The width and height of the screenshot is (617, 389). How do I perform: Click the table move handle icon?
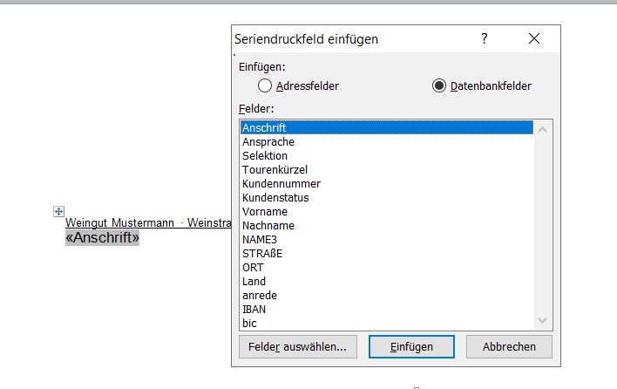(59, 211)
